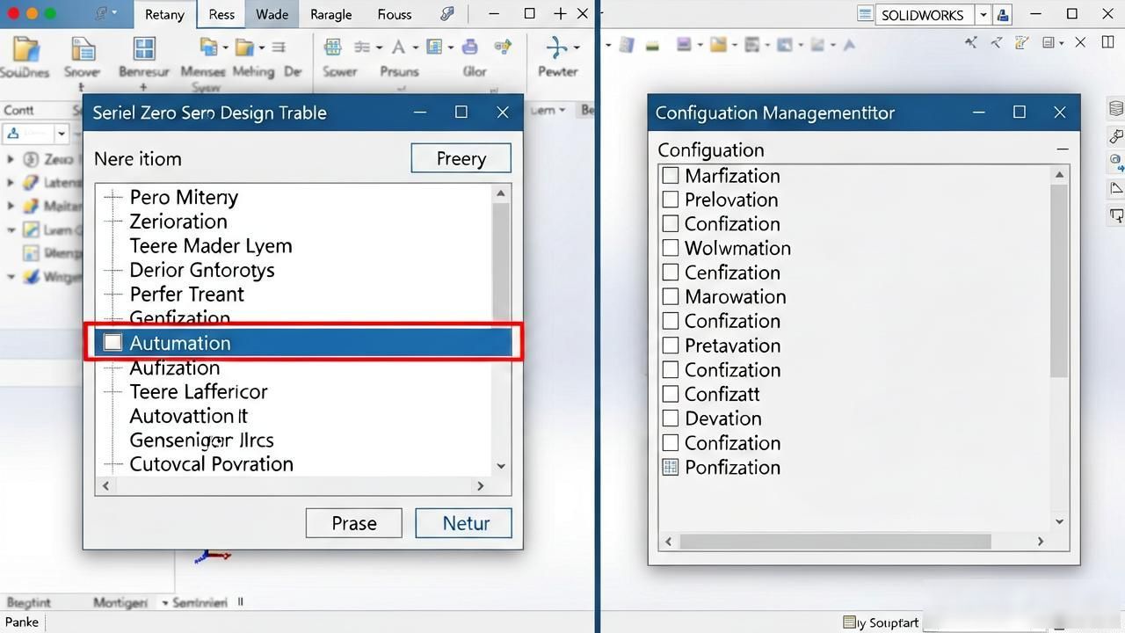Click the Glor printer icon in ribbon
The height and width of the screenshot is (633, 1125).
coord(470,47)
